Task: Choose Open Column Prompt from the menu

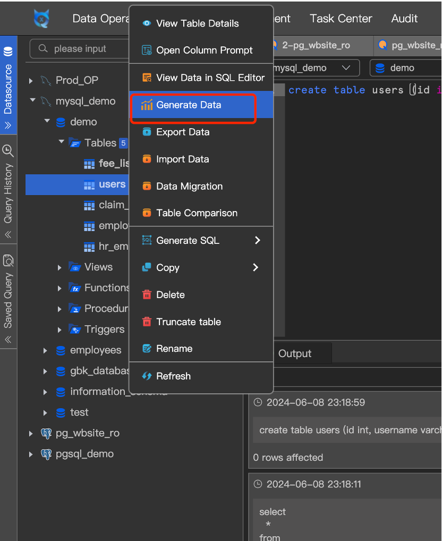Action: point(201,50)
